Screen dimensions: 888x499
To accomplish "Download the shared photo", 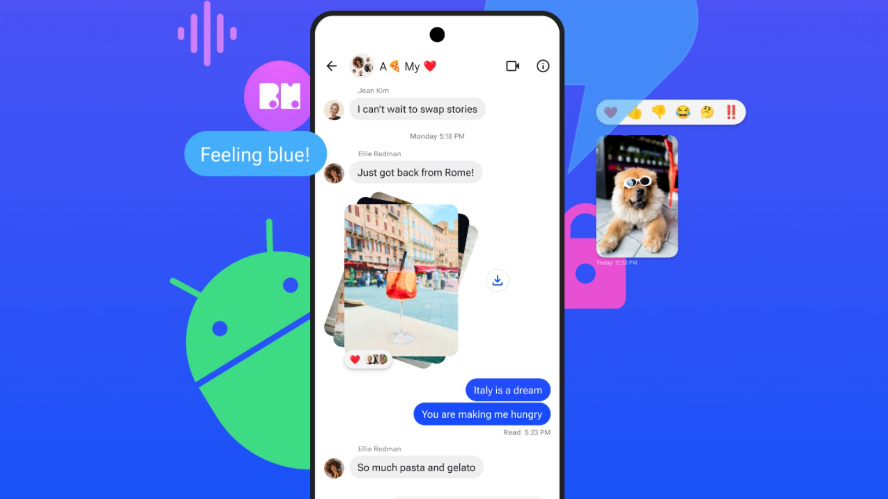I will (x=497, y=280).
